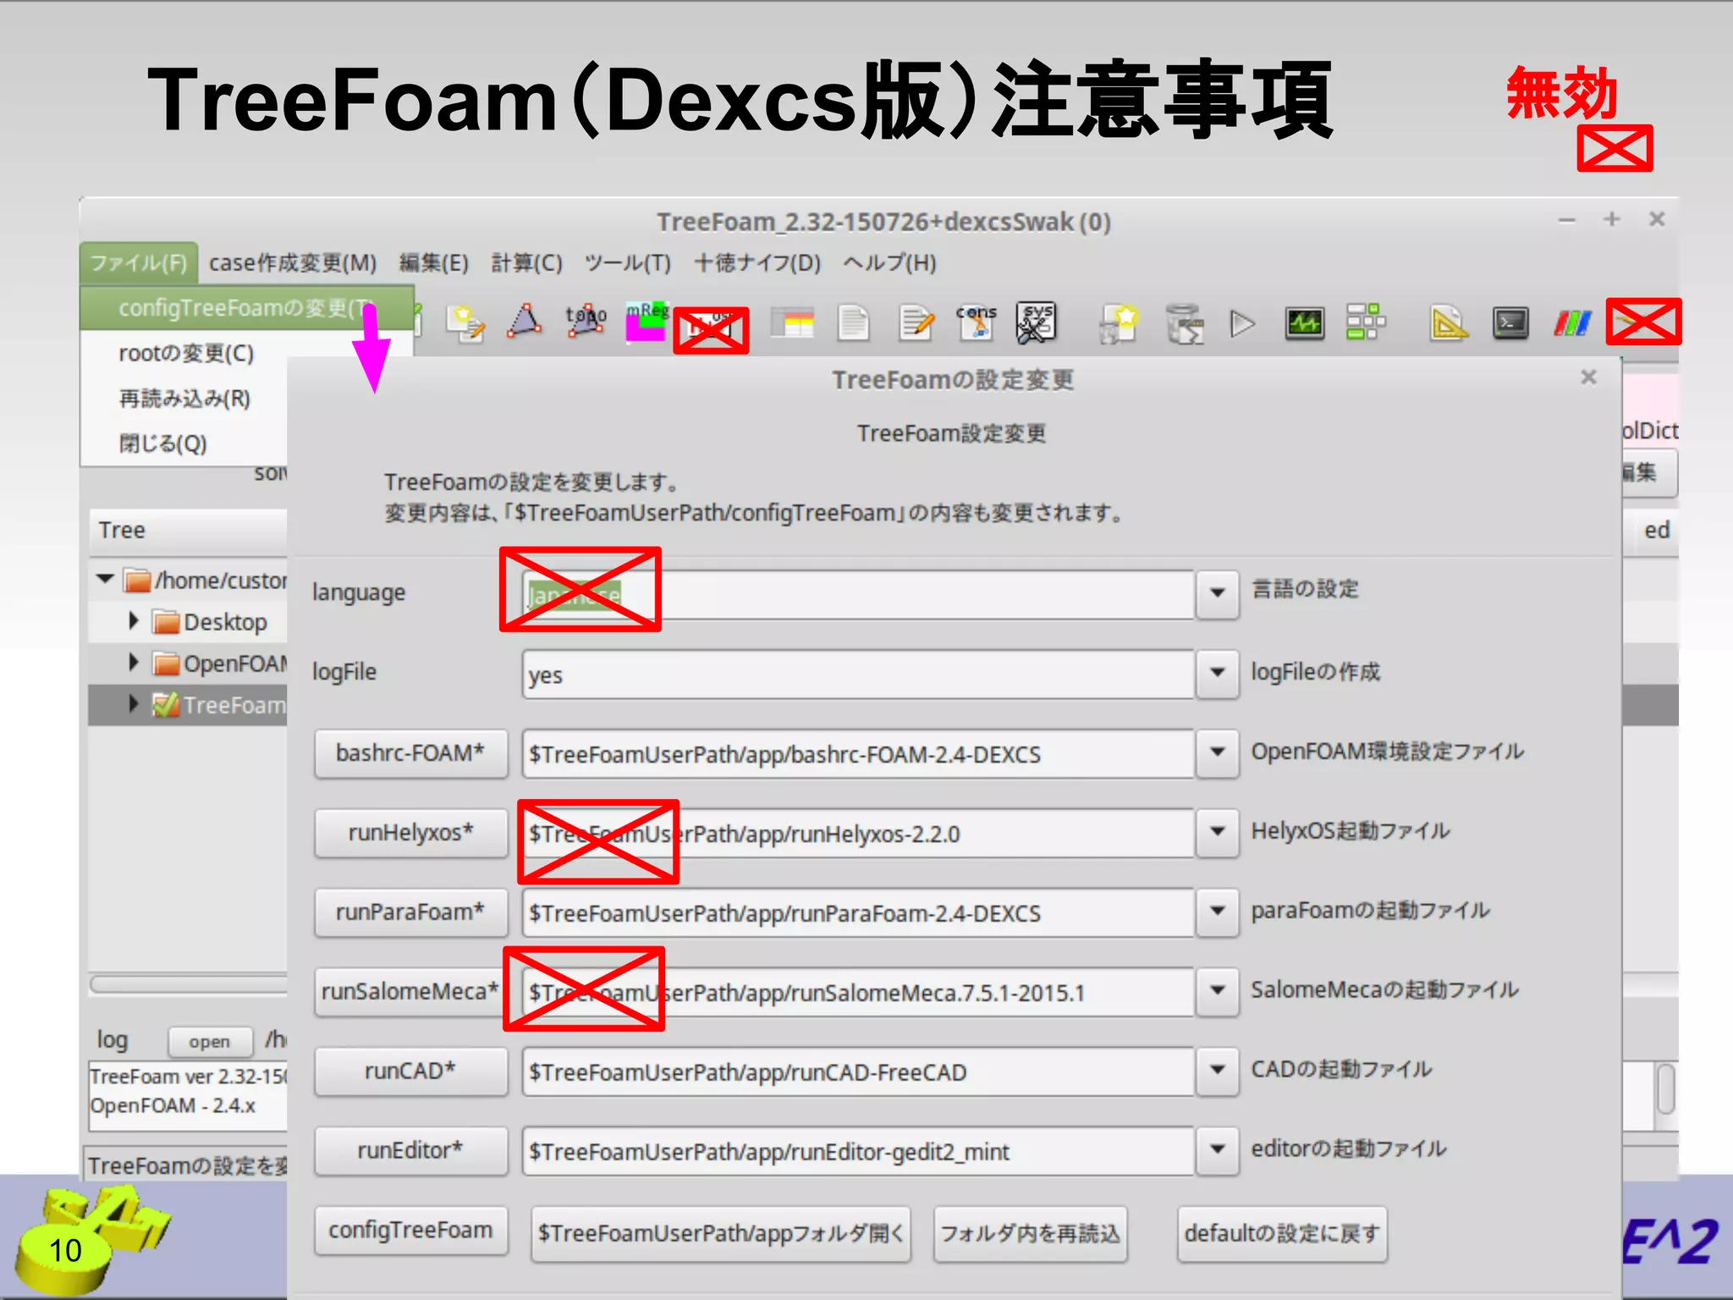The width and height of the screenshot is (1733, 1300).
Task: Expand the OpenFOAM folder node
Action: (133, 662)
